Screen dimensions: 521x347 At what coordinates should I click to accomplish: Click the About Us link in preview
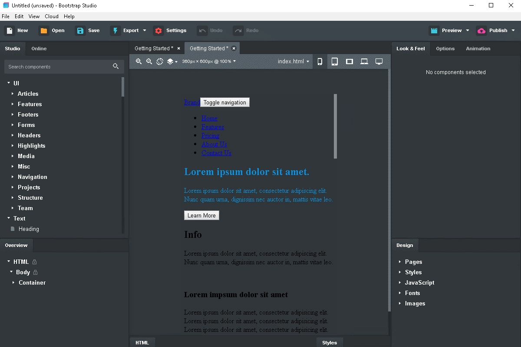[214, 144]
